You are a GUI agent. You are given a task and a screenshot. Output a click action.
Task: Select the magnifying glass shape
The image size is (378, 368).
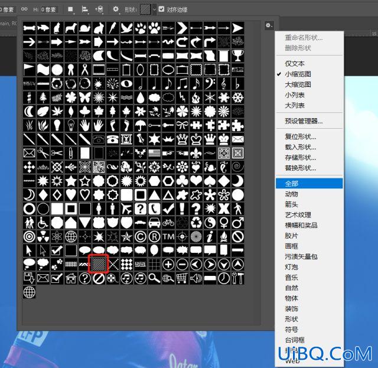(154, 278)
